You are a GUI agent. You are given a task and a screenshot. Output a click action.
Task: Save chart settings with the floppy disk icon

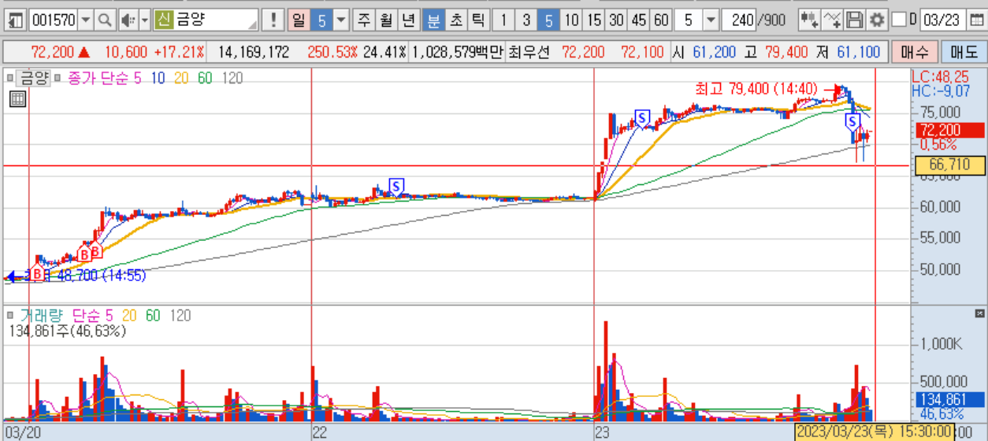coord(854,20)
